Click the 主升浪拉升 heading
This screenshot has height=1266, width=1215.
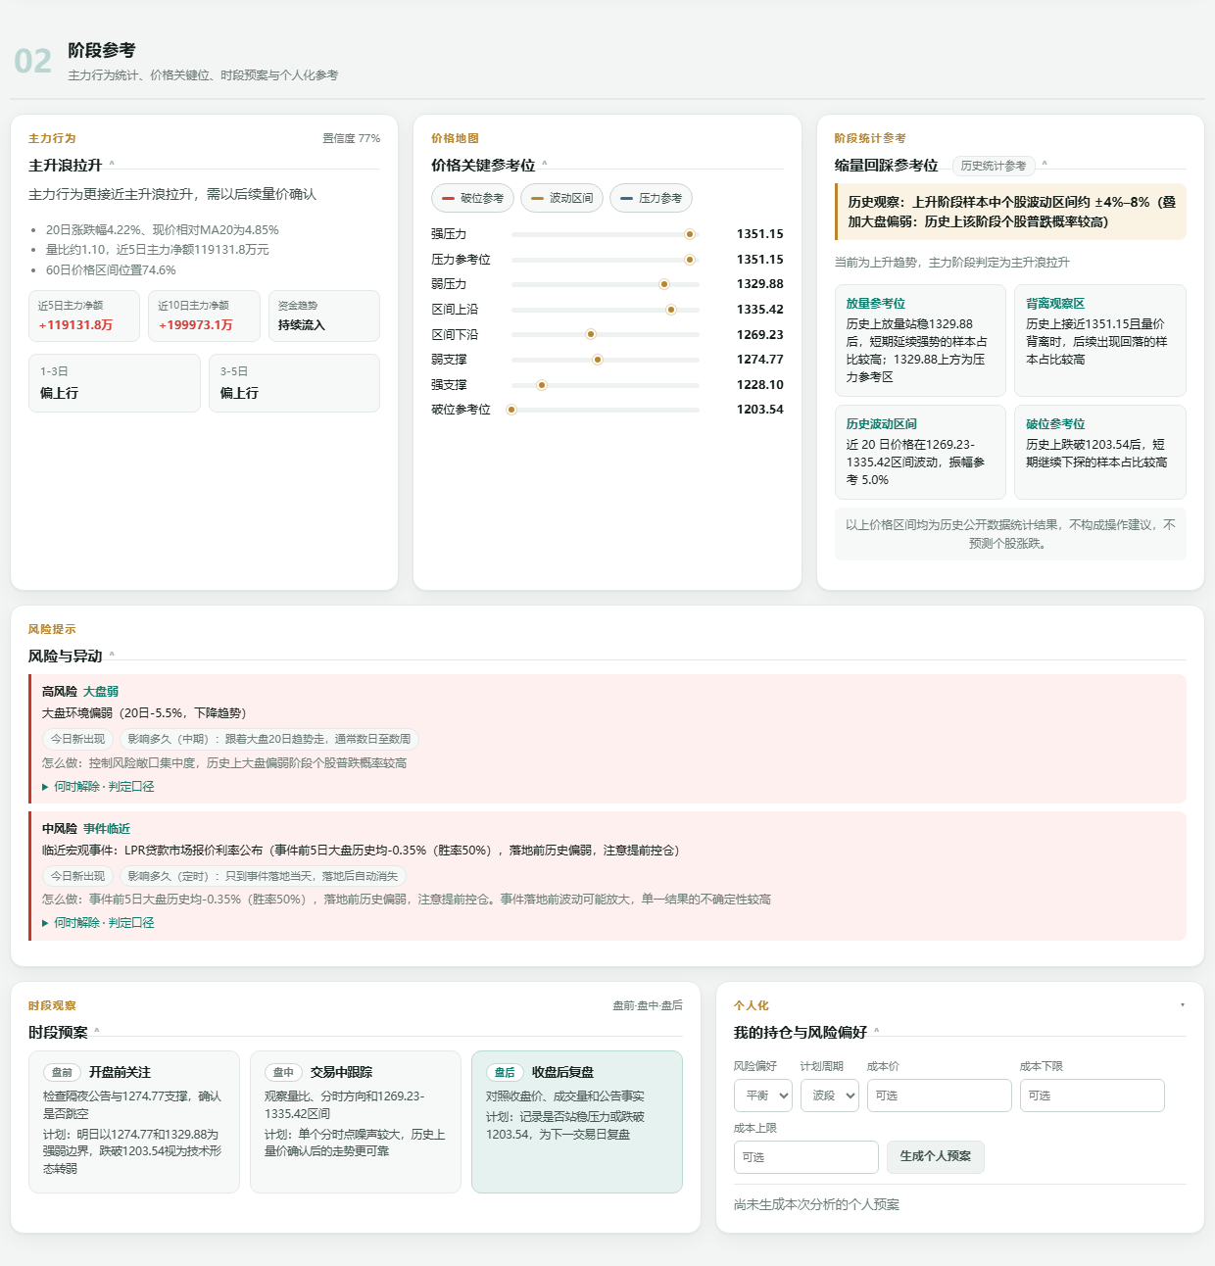point(65,166)
